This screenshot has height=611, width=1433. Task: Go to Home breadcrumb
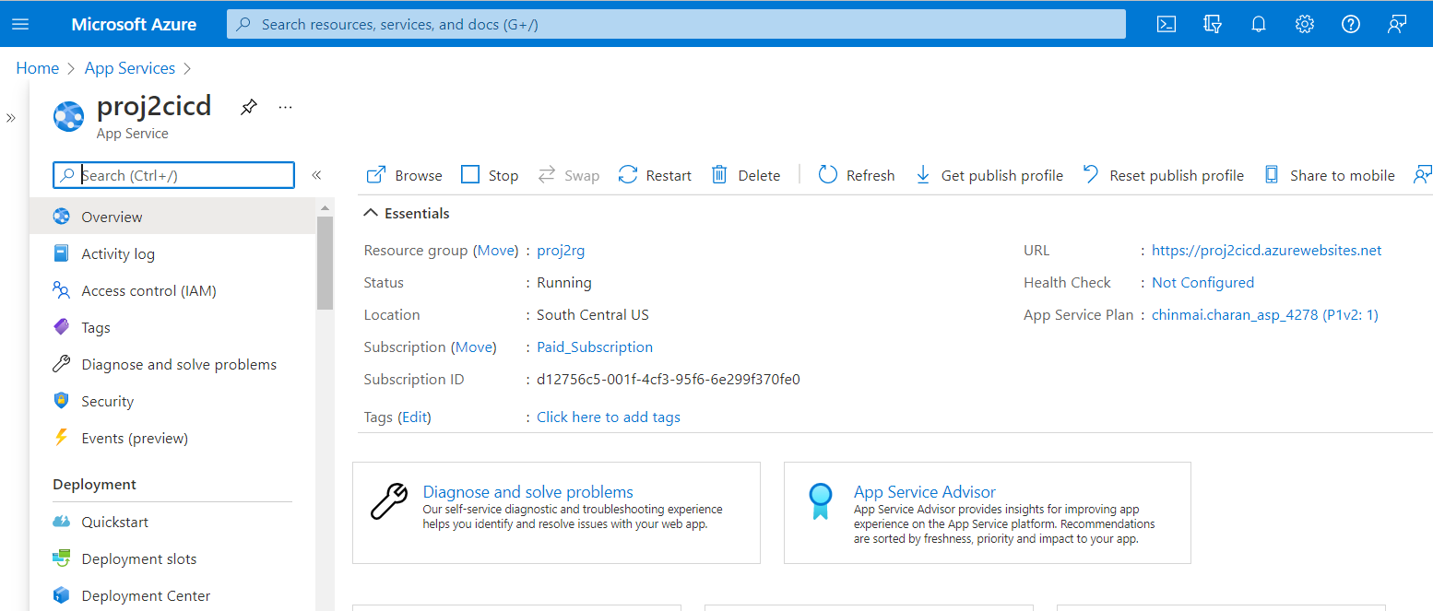(38, 68)
